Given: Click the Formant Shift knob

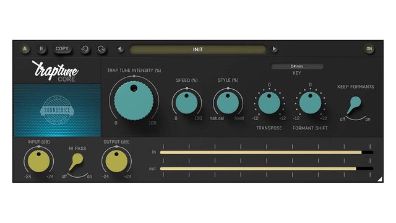Looking at the screenshot, I should [x=311, y=103].
